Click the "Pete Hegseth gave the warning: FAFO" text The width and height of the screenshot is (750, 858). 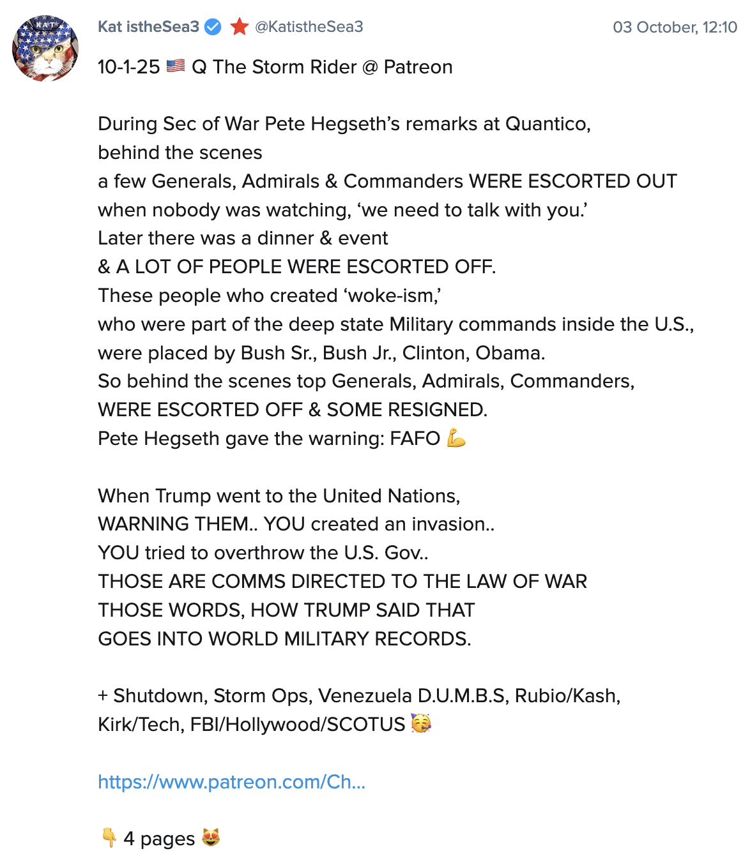coord(269,439)
